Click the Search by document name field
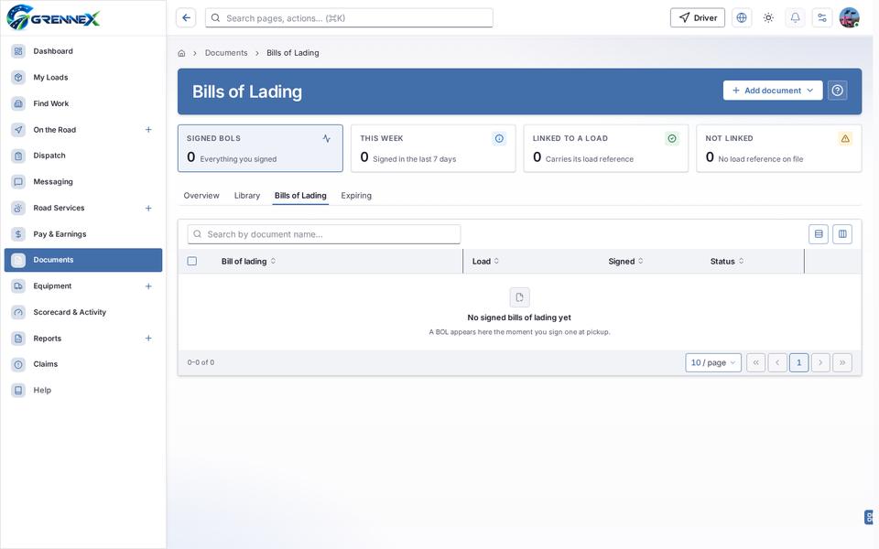879x549 pixels. click(x=324, y=234)
